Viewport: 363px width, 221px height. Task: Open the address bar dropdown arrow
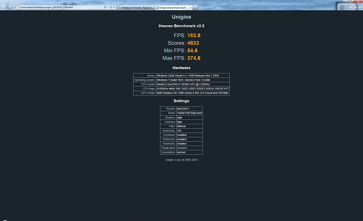(108, 7)
